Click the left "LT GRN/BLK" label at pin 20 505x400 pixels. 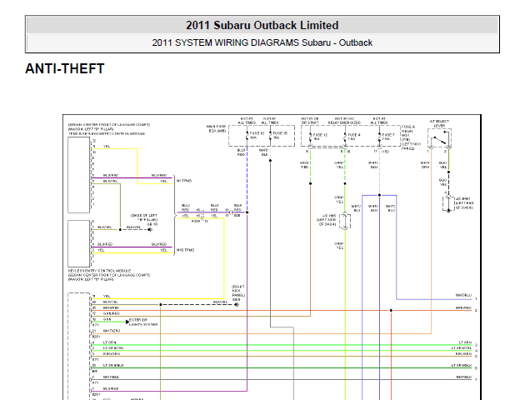(113, 365)
